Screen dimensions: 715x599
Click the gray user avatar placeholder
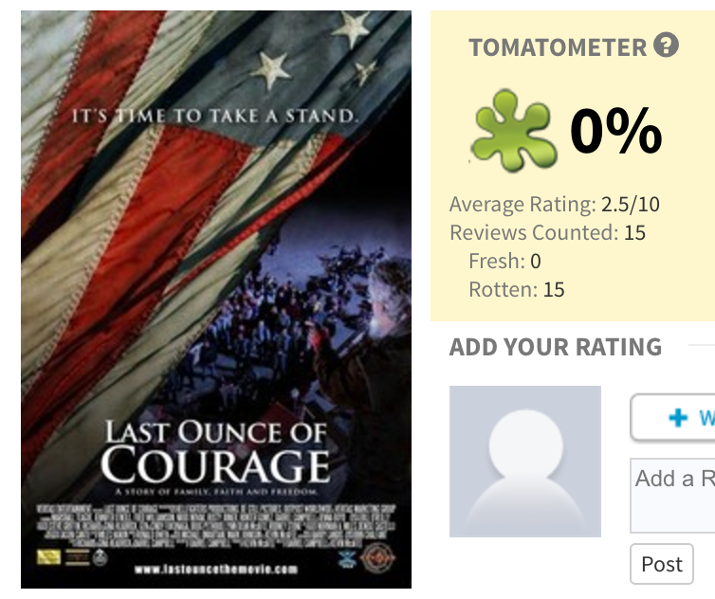(x=524, y=462)
